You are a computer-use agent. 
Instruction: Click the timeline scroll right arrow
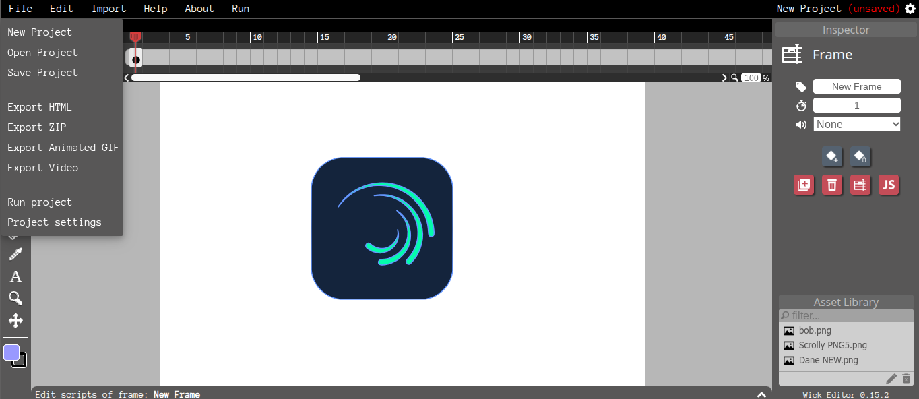coord(724,78)
